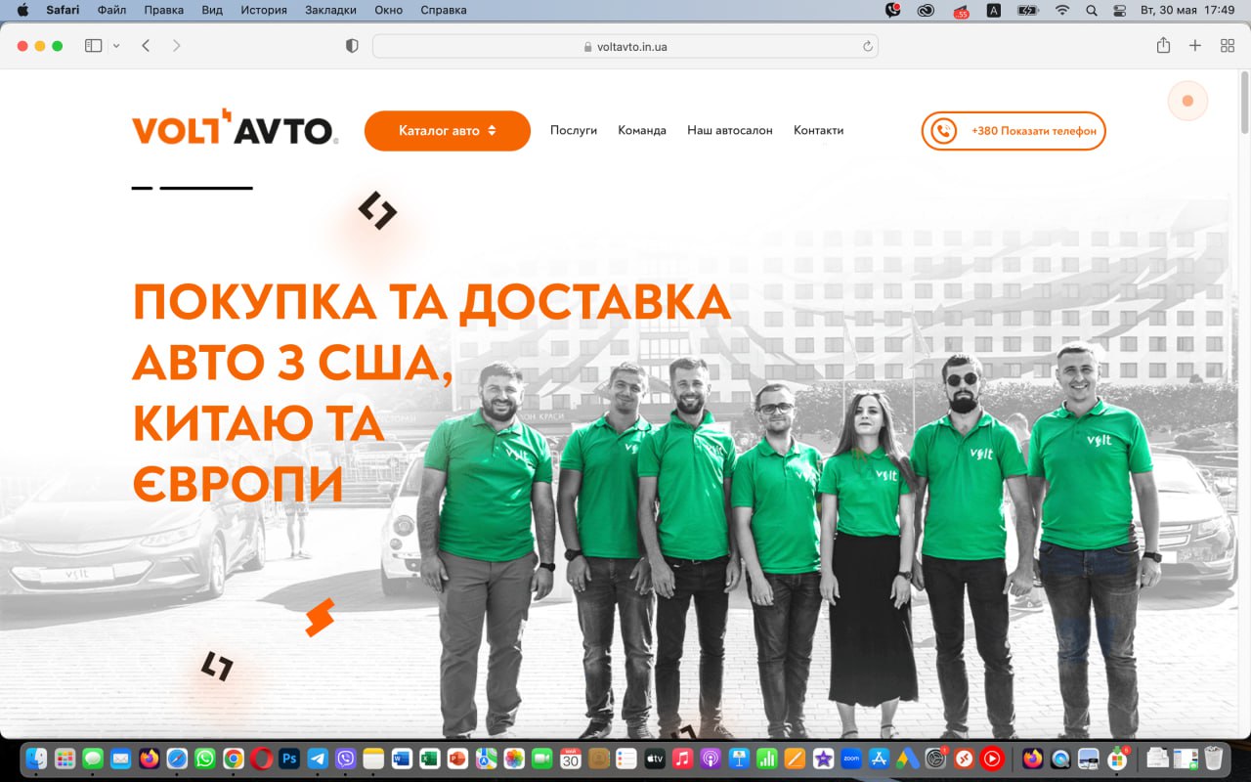Viewport: 1251px width, 782px height.
Task: Click the voltavto.in.ua address bar
Action: click(625, 46)
